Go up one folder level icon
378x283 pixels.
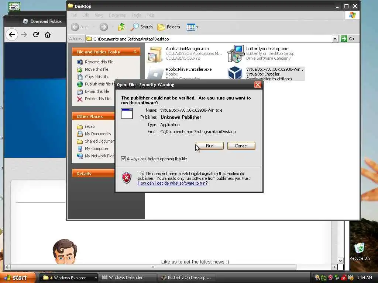[x=121, y=27]
